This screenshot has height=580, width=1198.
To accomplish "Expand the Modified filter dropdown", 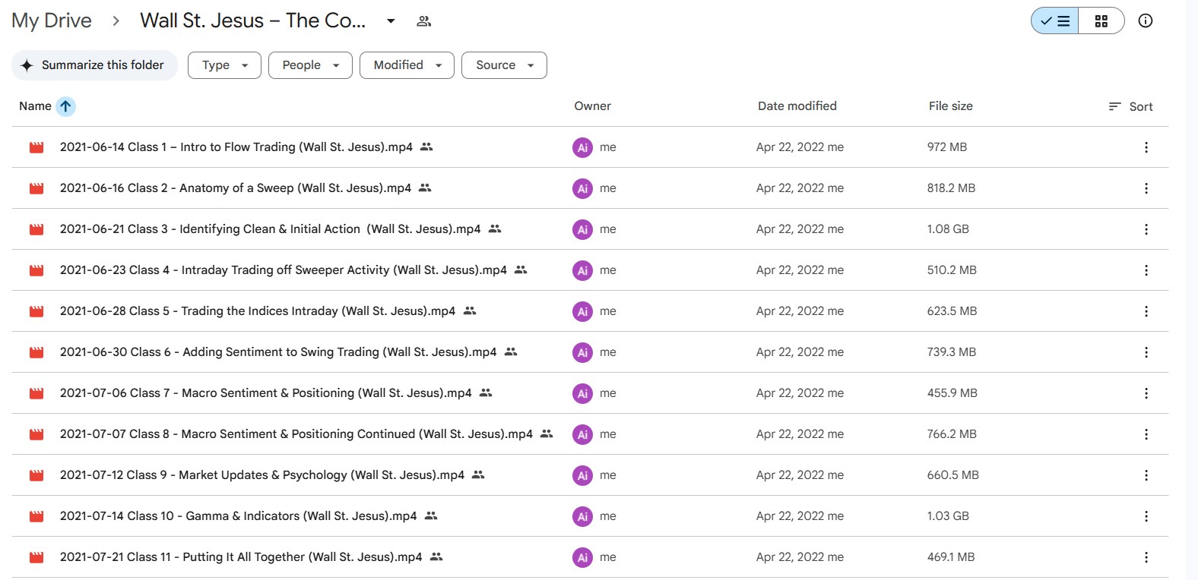I will click(x=407, y=65).
